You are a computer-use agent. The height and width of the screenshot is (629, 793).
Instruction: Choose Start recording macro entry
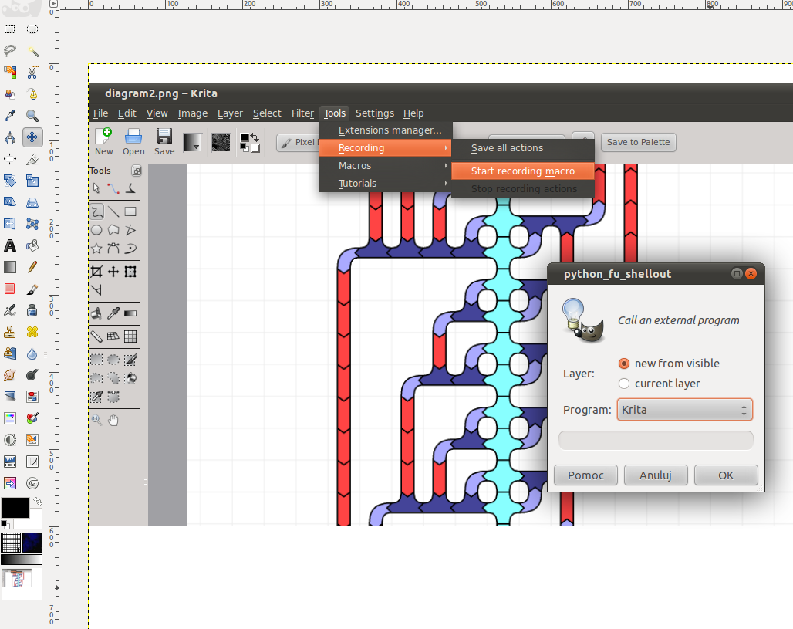[x=523, y=171]
